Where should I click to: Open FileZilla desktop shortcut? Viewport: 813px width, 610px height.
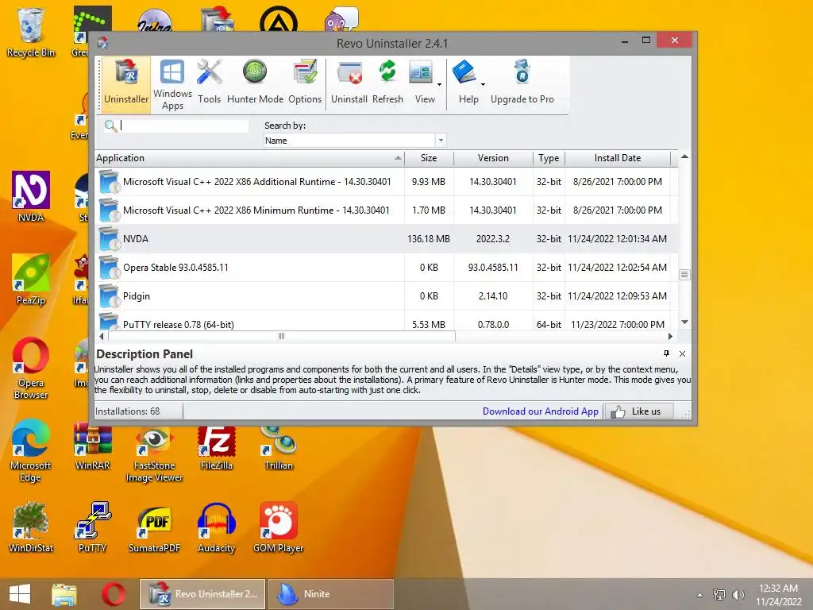(216, 446)
